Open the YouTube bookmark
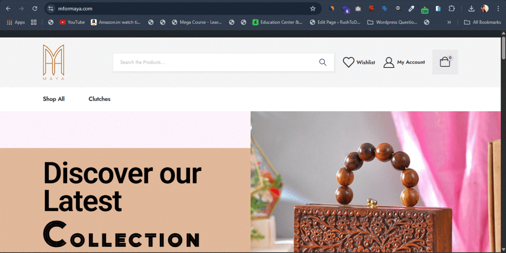This screenshot has width=506, height=253. point(72,22)
